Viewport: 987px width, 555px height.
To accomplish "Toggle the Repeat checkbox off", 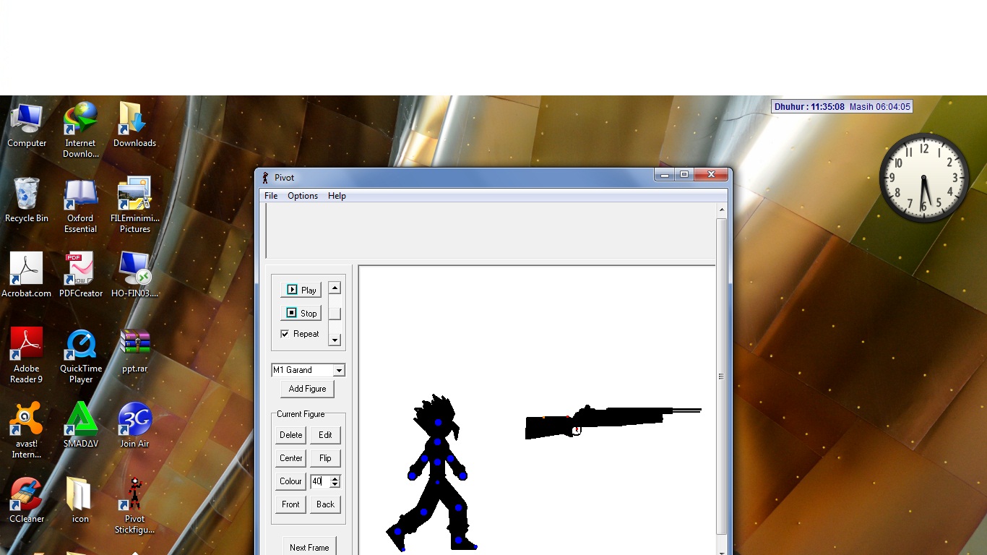I will (x=285, y=334).
